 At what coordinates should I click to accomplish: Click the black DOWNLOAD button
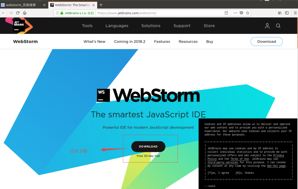tap(148, 147)
